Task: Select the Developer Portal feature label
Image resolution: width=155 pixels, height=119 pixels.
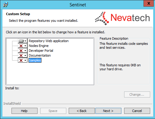Action: 41,51
